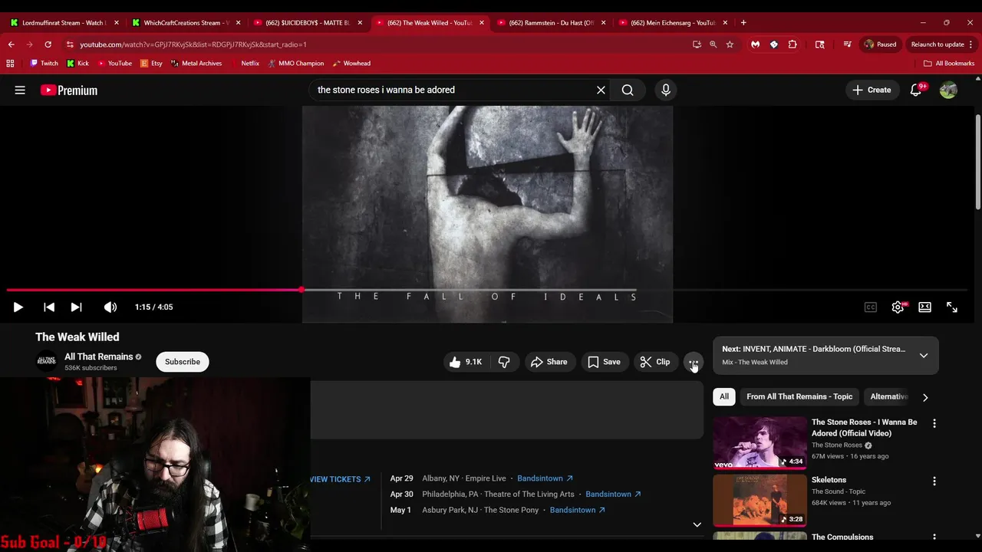Viewport: 982px width, 552px height.
Task: Open the Skeletons video thumbnail
Action: [x=760, y=500]
